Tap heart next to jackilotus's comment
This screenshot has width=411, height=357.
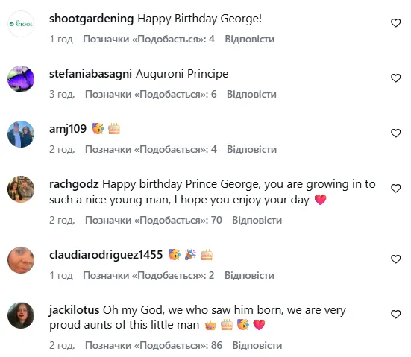click(x=395, y=315)
